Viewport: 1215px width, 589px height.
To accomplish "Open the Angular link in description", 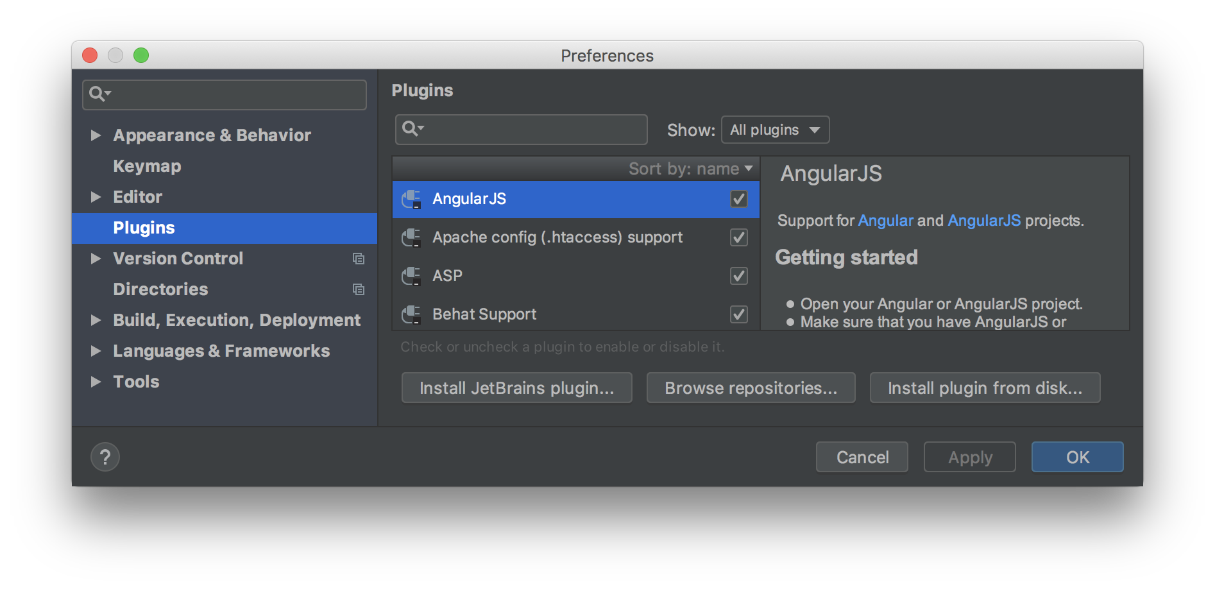I will 885,221.
